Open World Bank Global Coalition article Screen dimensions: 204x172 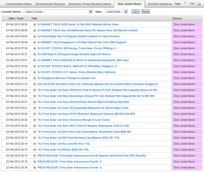coord(78,36)
